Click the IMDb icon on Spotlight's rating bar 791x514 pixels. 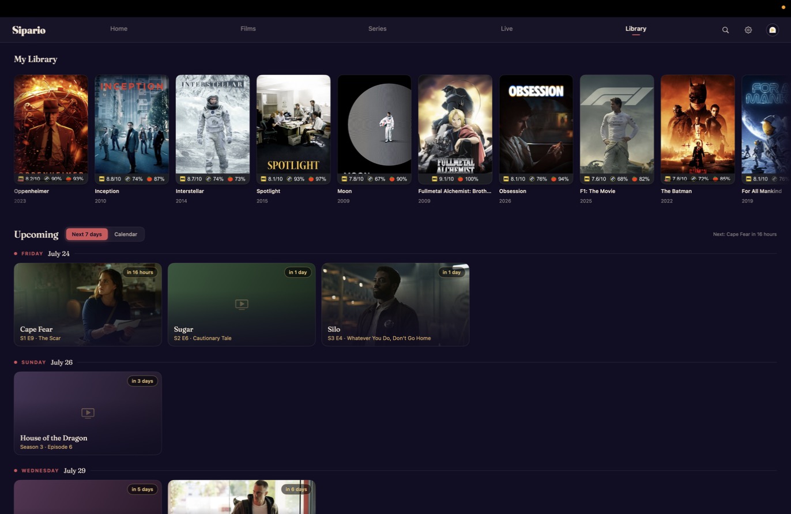(x=263, y=179)
